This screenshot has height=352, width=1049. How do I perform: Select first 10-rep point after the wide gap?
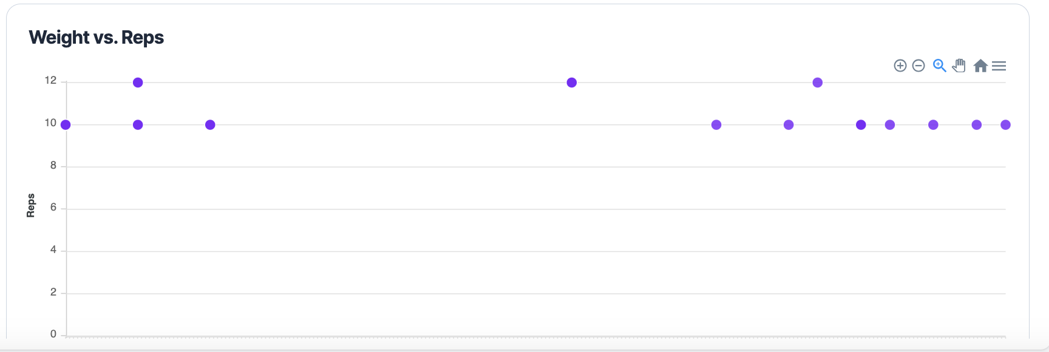[716, 125]
